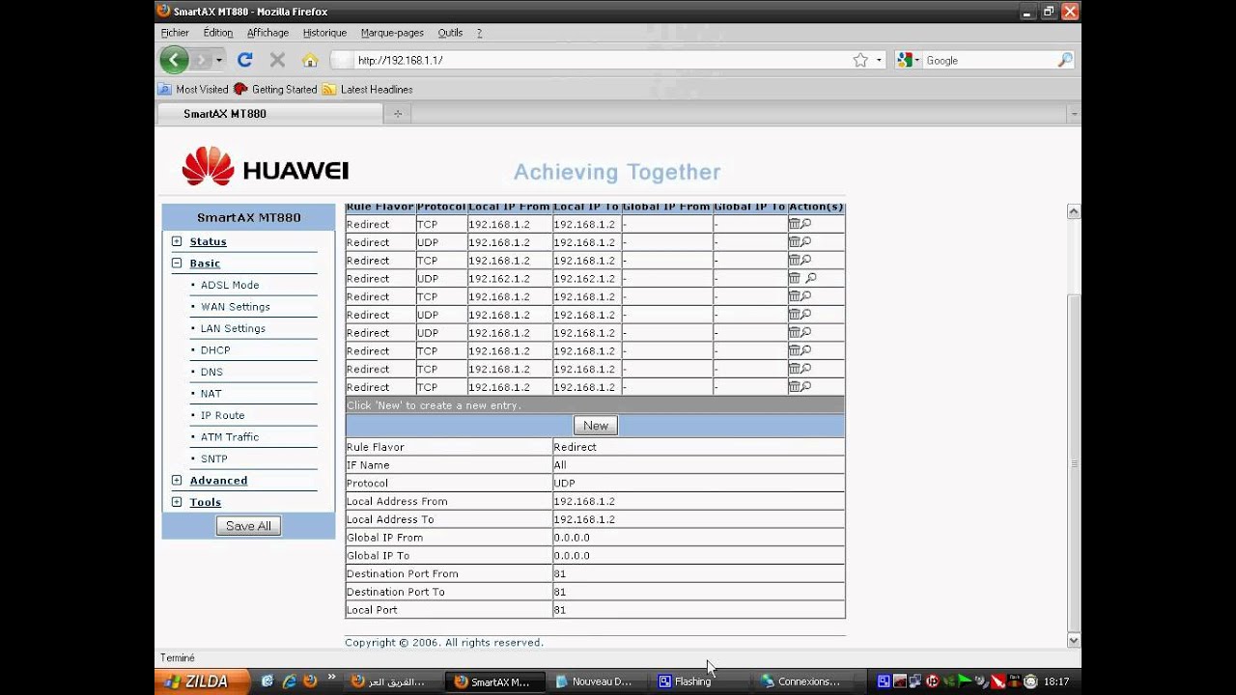The image size is (1236, 695).
Task: Open the Édition menu
Action: [x=218, y=33]
